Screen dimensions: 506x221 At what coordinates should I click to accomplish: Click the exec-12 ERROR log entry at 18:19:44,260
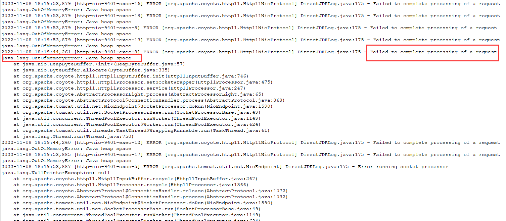[250, 143]
